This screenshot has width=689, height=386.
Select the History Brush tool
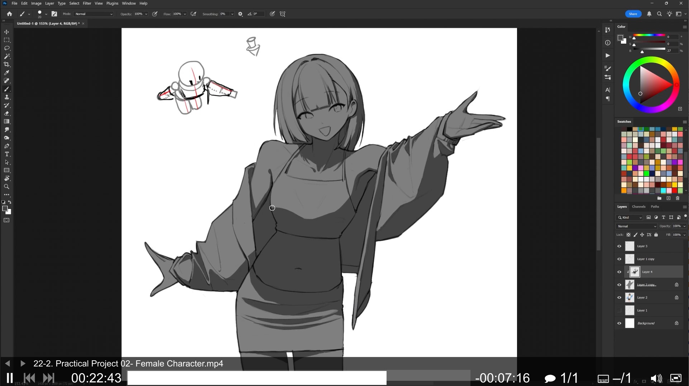pos(6,106)
